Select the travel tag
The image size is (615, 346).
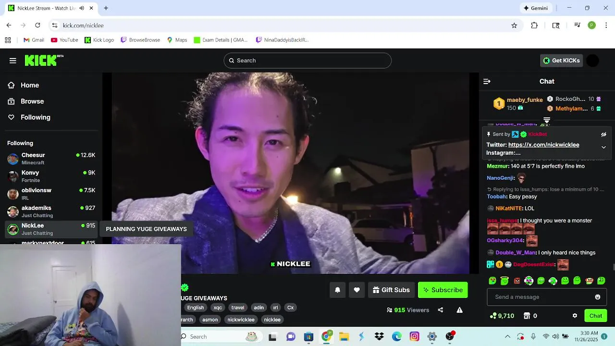pyautogui.click(x=238, y=308)
